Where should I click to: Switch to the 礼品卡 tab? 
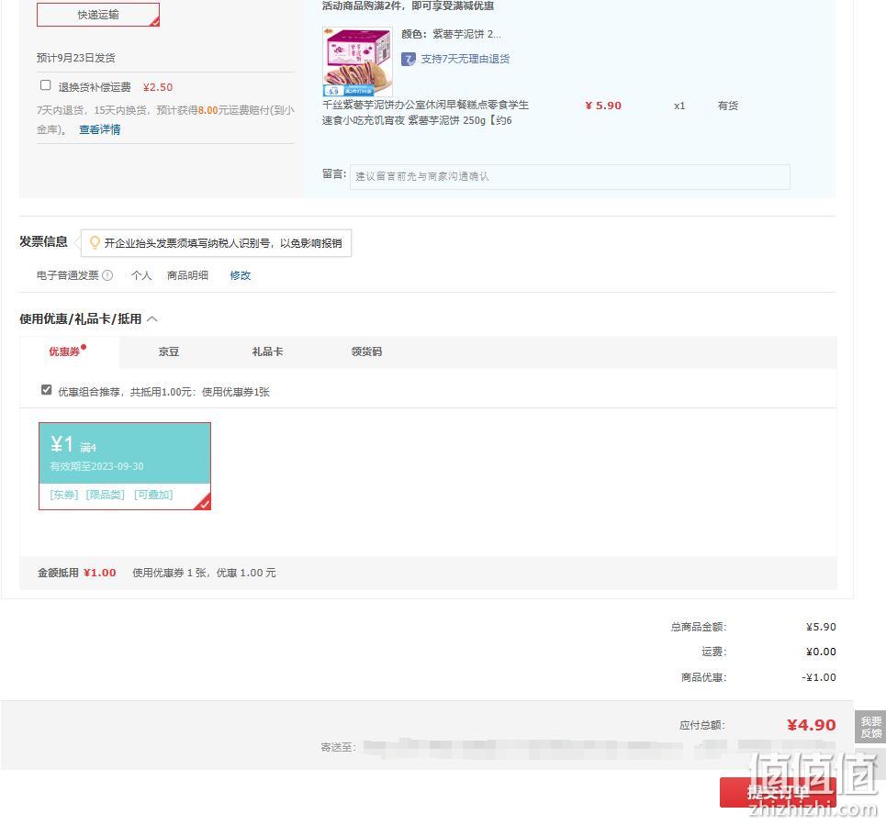267,351
